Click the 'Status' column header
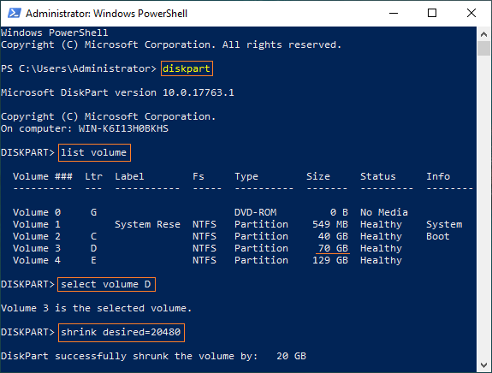492x373 pixels. (x=378, y=176)
